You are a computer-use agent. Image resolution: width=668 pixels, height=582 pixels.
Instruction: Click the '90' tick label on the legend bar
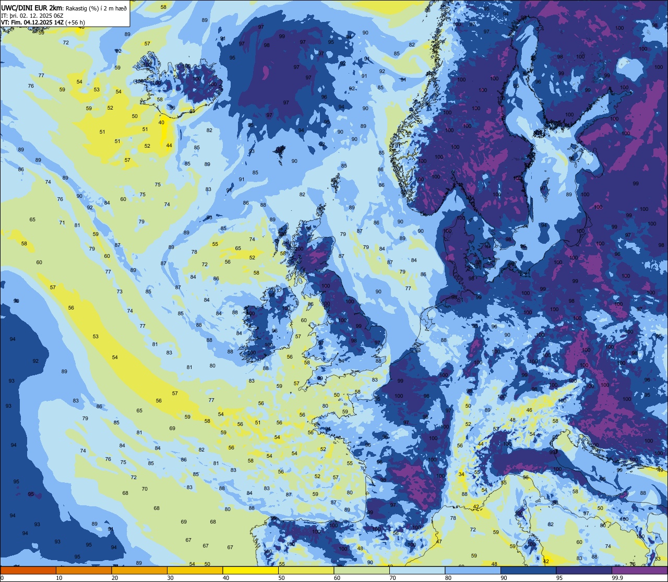(x=504, y=578)
